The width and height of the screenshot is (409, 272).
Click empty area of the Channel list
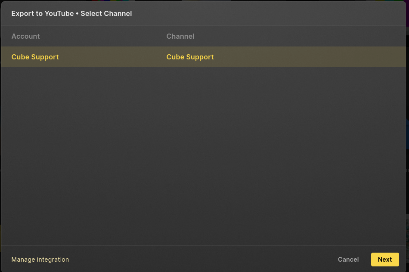281,156
